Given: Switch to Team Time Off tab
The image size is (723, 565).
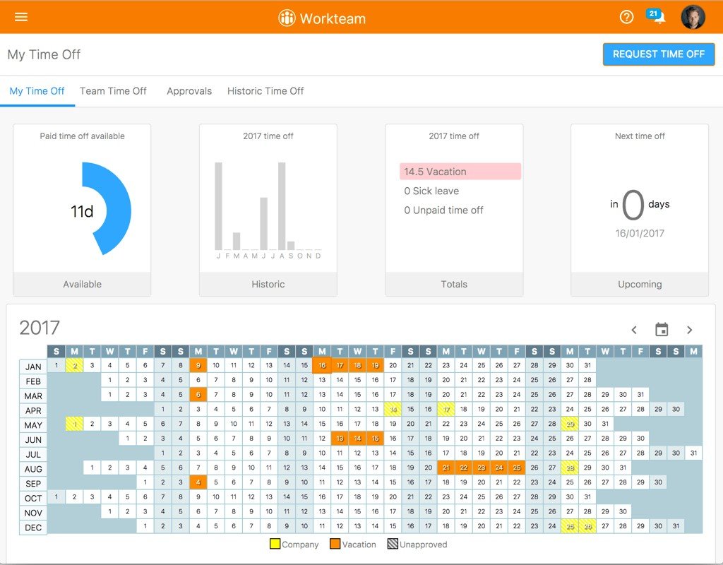Looking at the screenshot, I should pos(113,91).
